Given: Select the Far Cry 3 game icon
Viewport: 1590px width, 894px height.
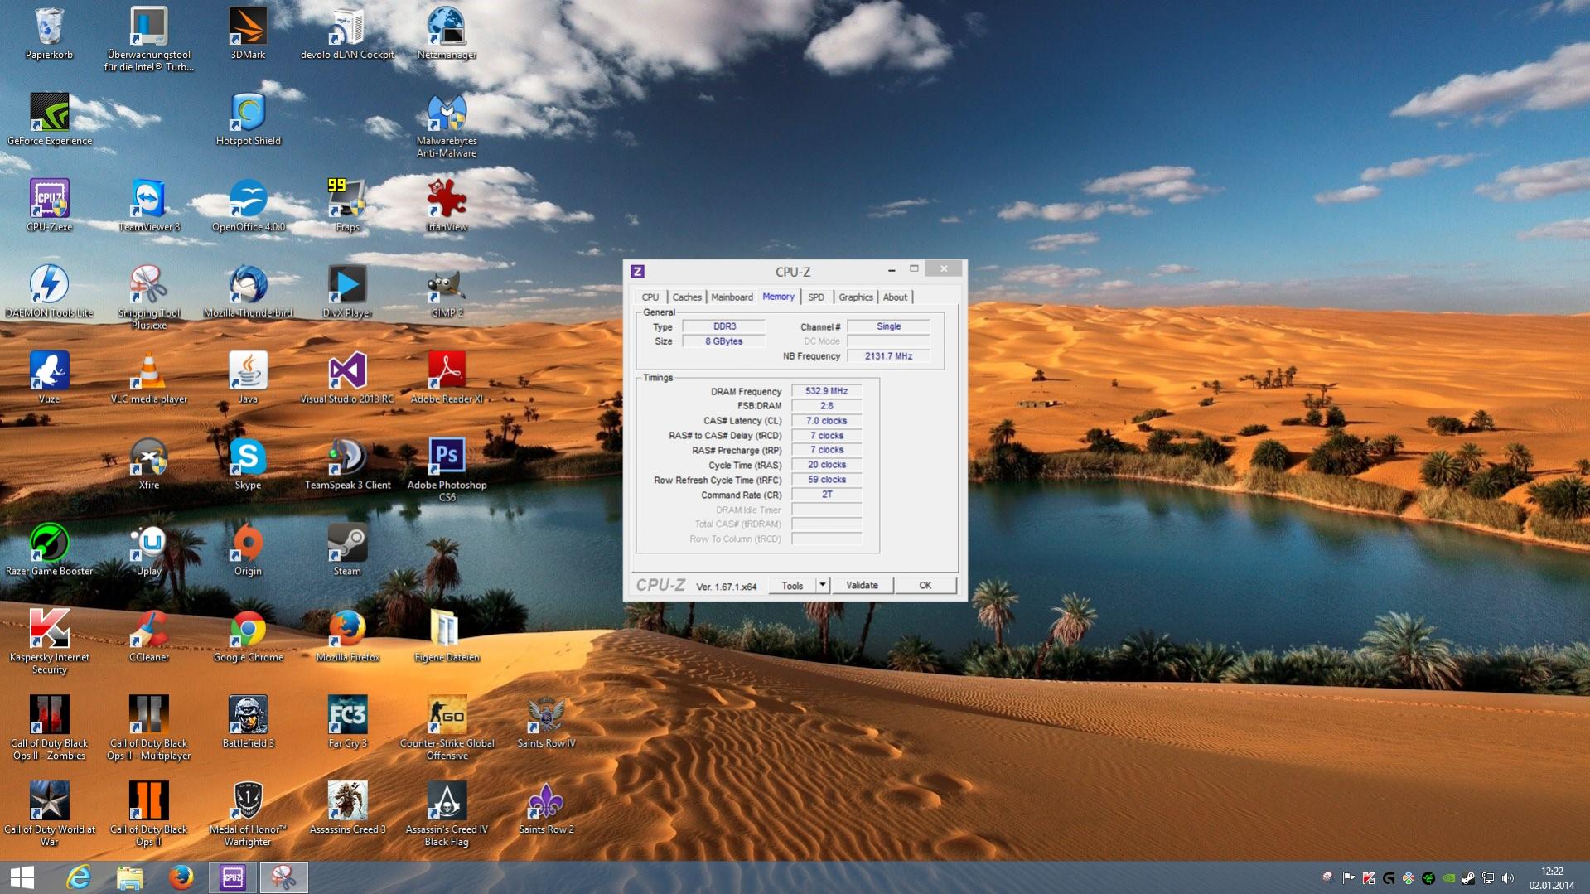Looking at the screenshot, I should pos(347,723).
